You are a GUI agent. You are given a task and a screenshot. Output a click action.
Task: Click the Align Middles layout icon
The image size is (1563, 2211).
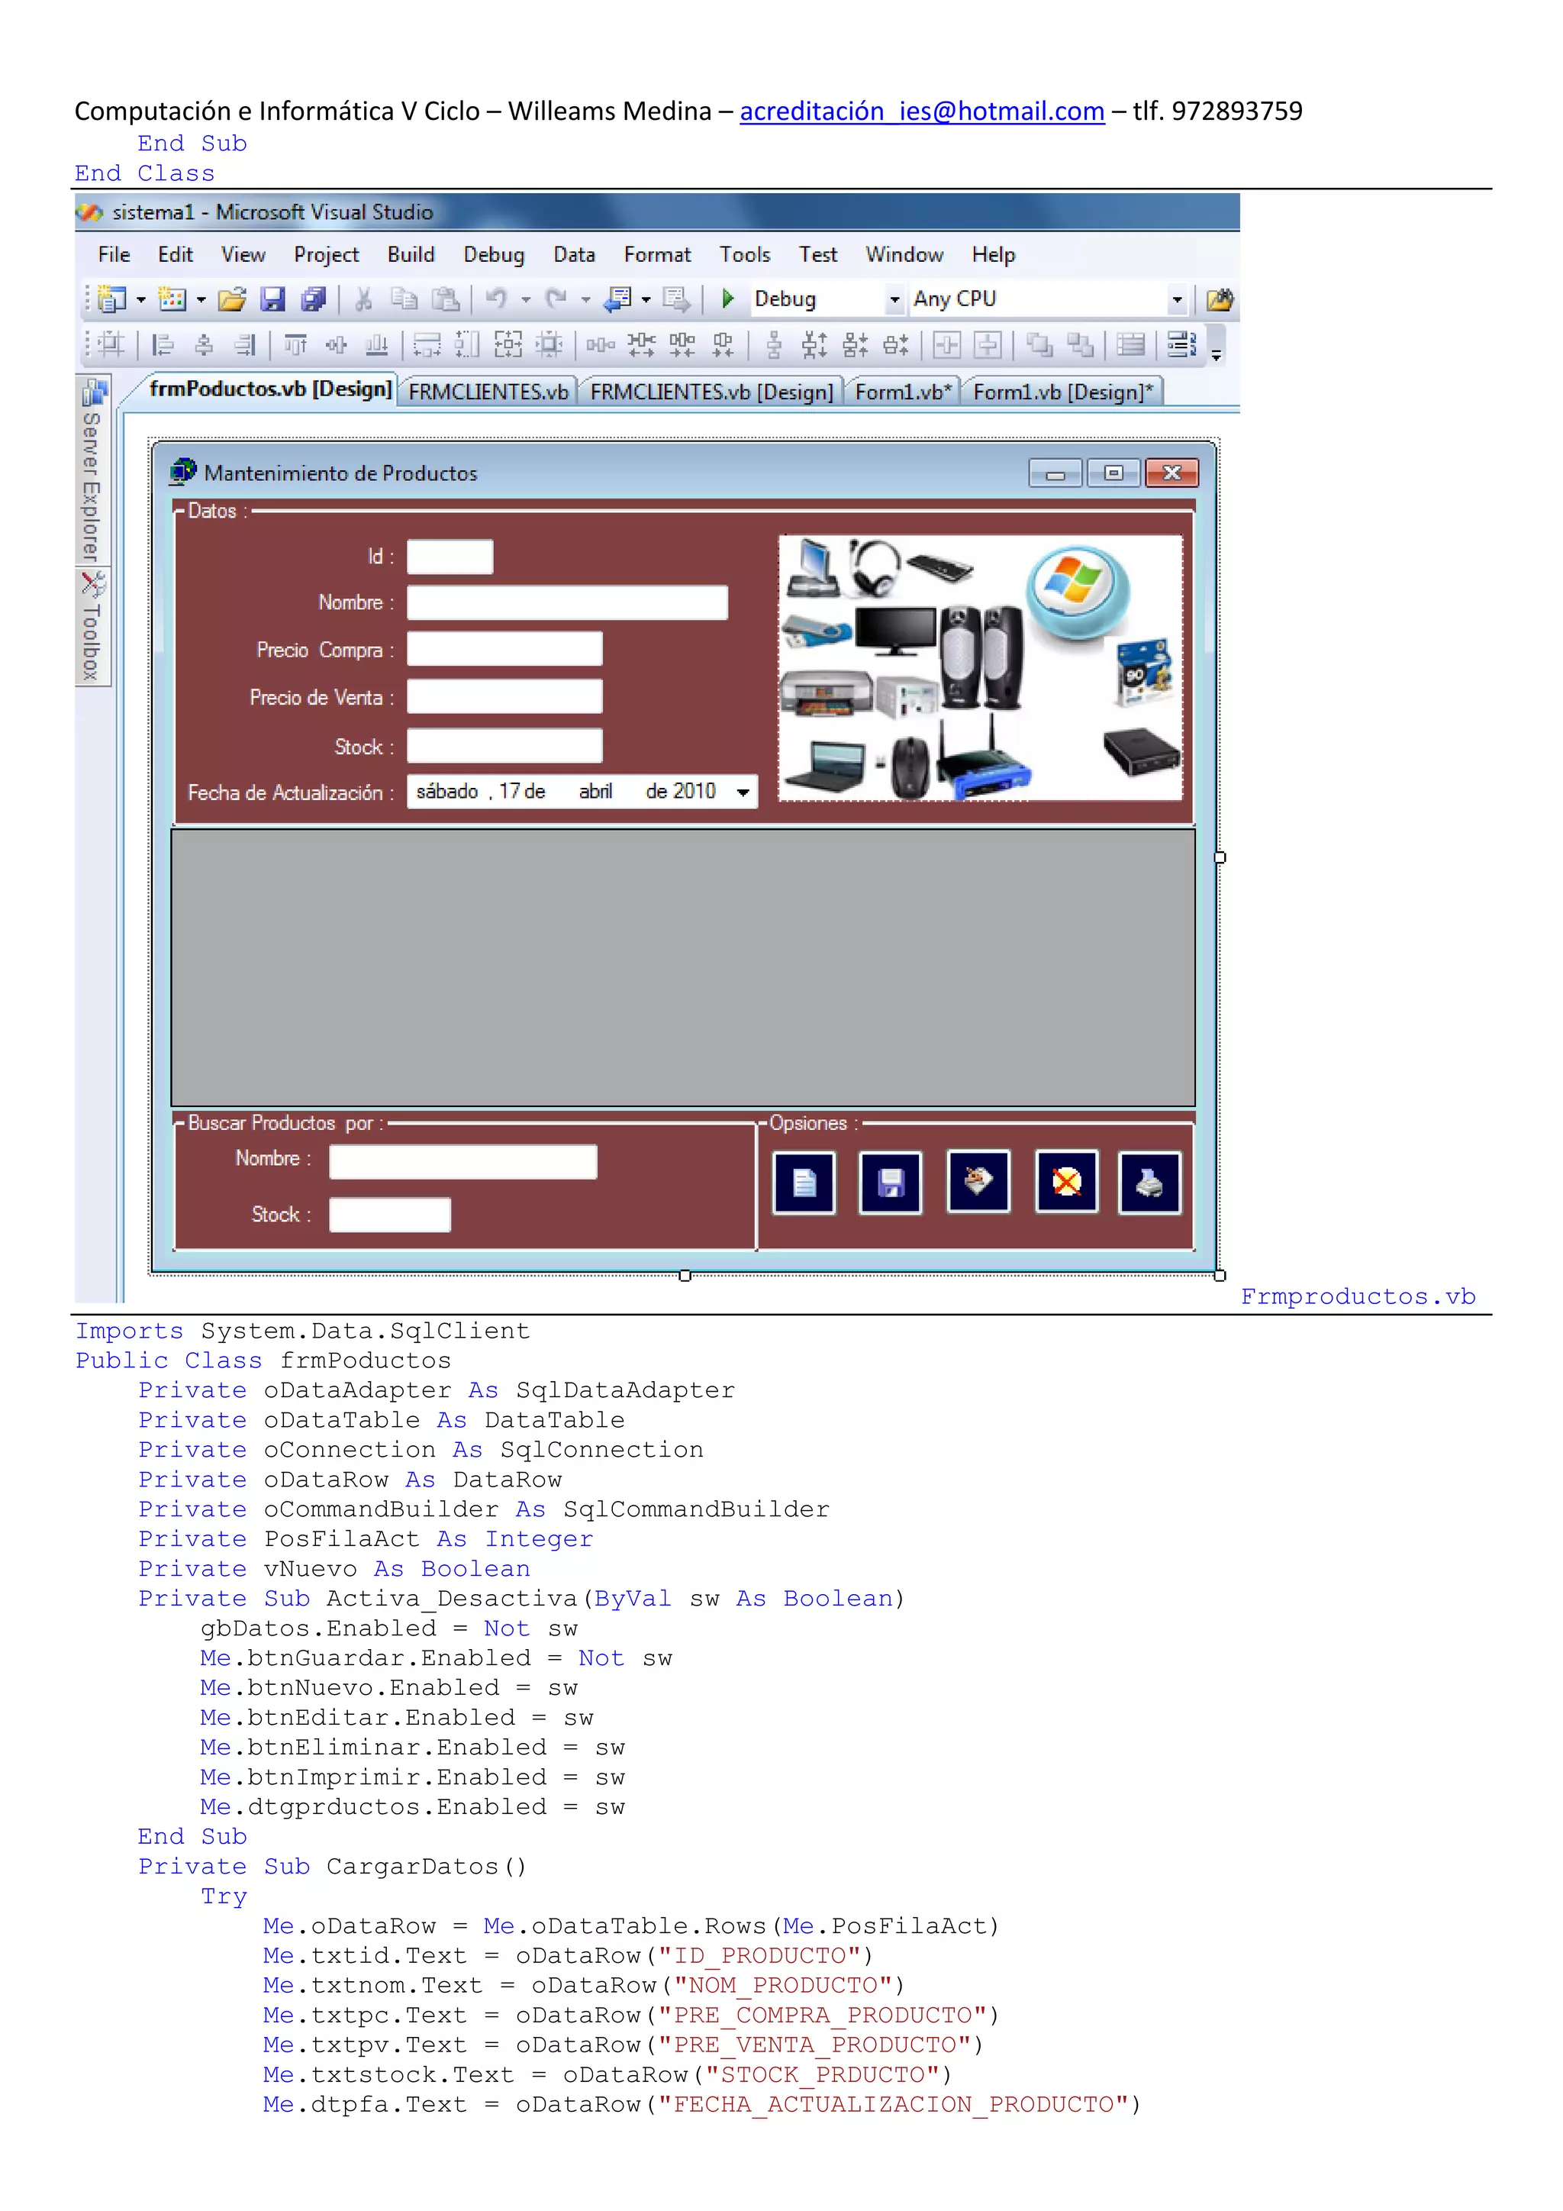(x=336, y=345)
